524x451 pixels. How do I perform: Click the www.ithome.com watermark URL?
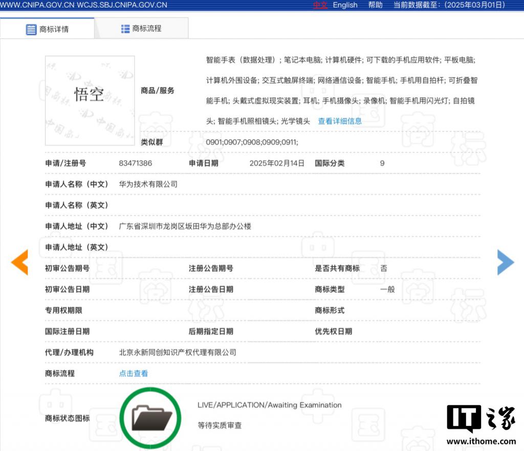click(x=481, y=441)
